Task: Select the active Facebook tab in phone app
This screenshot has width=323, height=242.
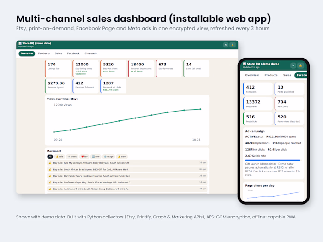Action: (301, 75)
